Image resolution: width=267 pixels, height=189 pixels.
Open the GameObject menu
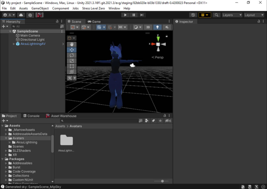[40, 8]
